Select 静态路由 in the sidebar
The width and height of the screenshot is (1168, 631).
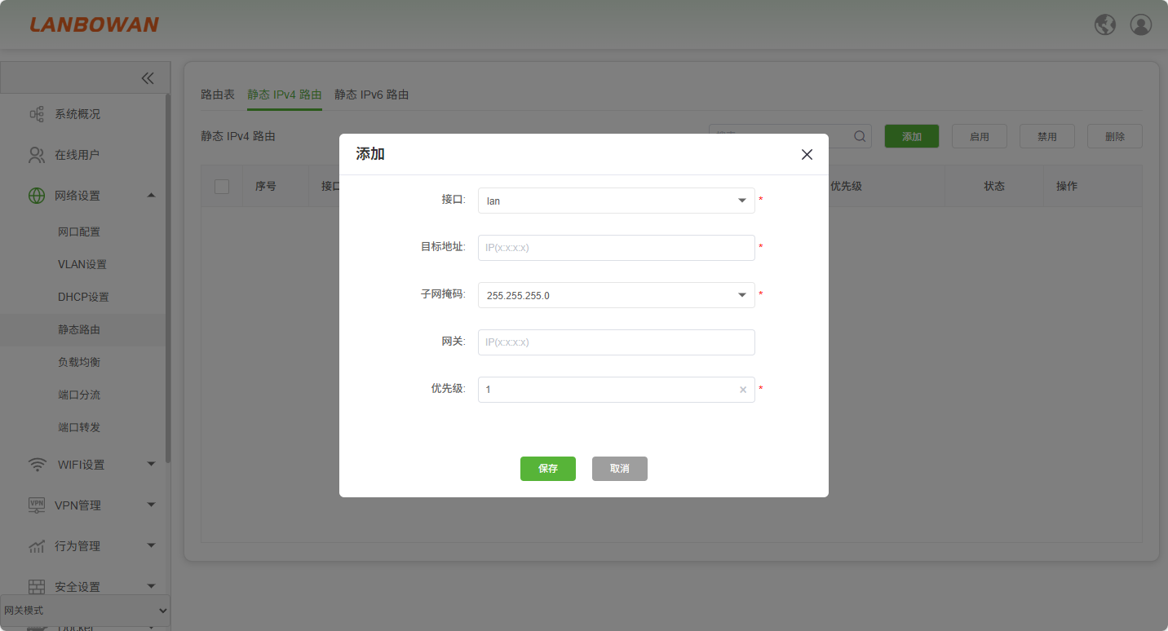pyautogui.click(x=79, y=330)
